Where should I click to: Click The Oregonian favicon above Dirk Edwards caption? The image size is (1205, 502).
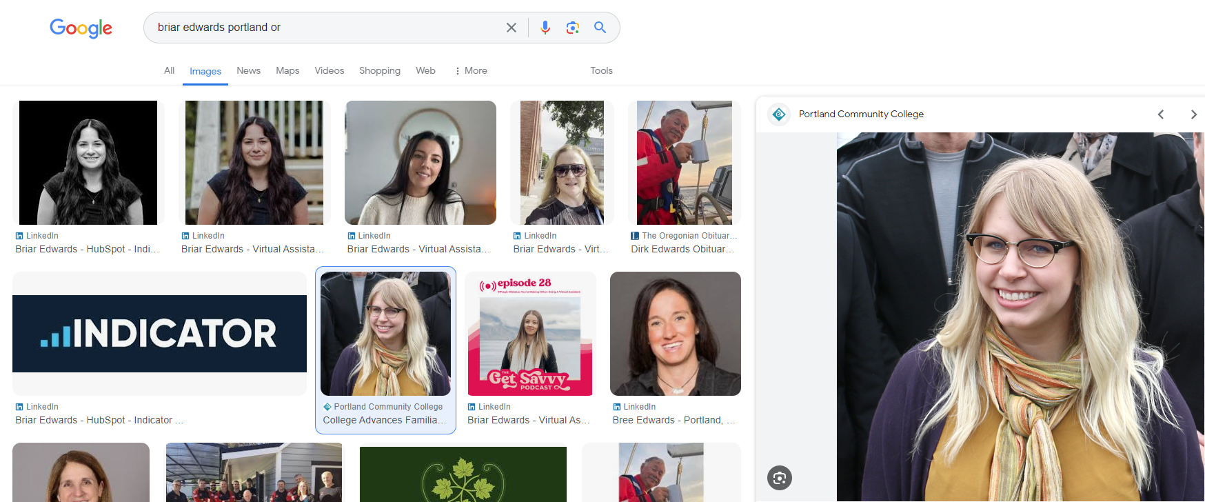635,236
